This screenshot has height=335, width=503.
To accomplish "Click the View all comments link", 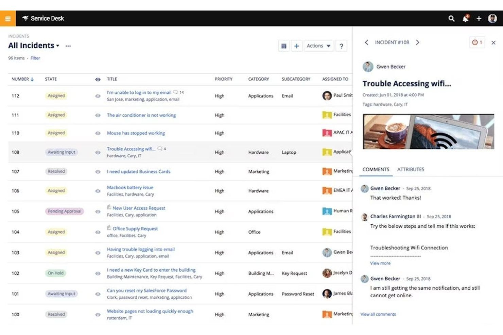I will click(x=378, y=314).
